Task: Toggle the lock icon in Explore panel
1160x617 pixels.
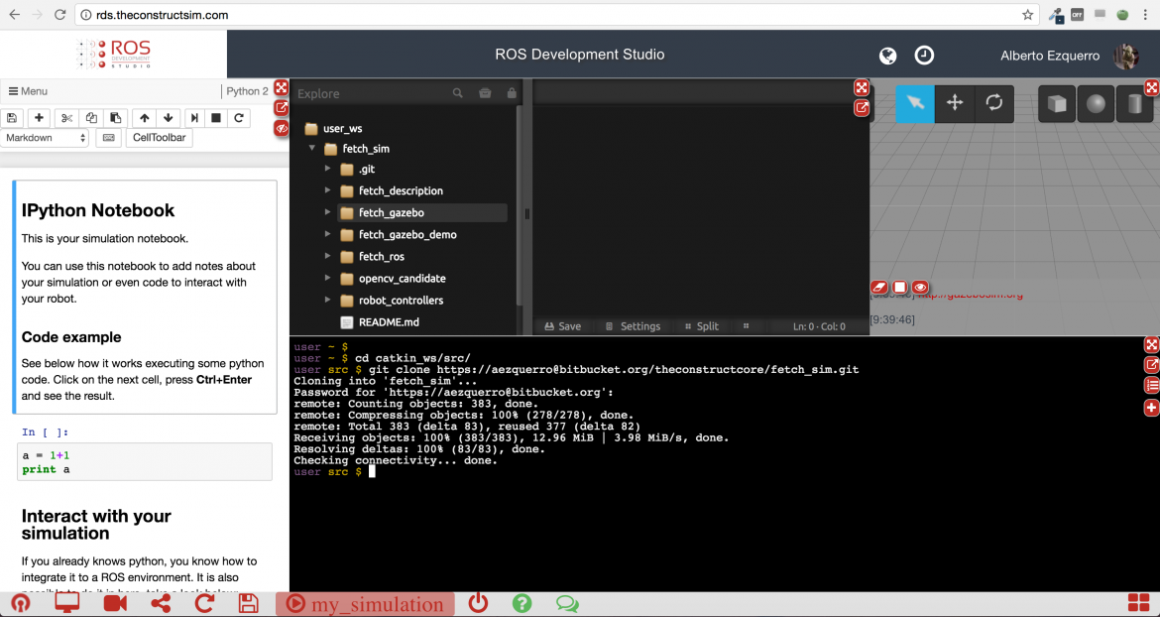Action: coord(512,93)
